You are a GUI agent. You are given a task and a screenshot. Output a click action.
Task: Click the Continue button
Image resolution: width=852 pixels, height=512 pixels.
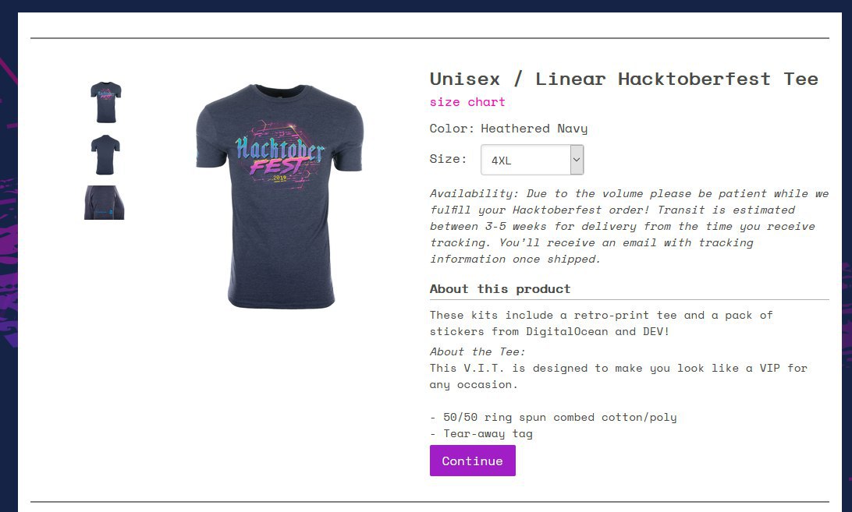click(x=472, y=461)
